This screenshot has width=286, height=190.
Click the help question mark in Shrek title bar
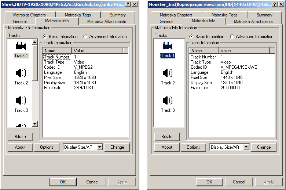[x=128, y=4]
